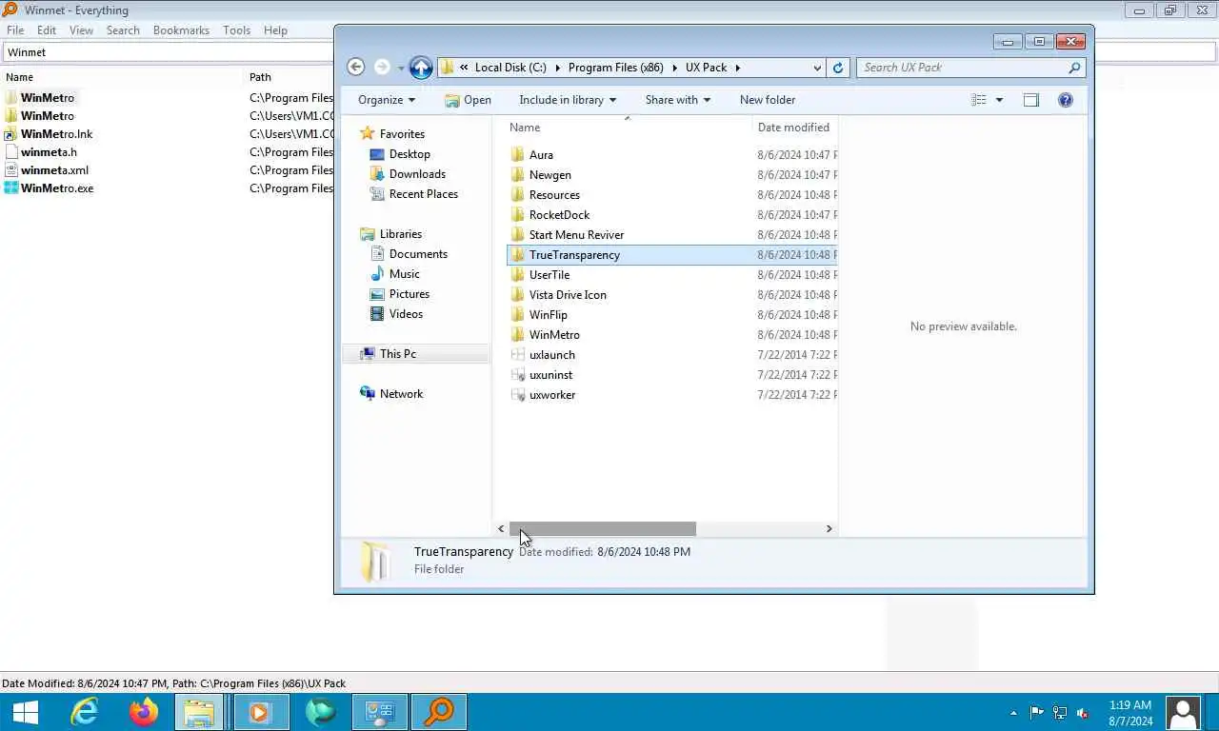Refresh the UX Pack folder view
The image size is (1219, 731).
click(x=838, y=68)
